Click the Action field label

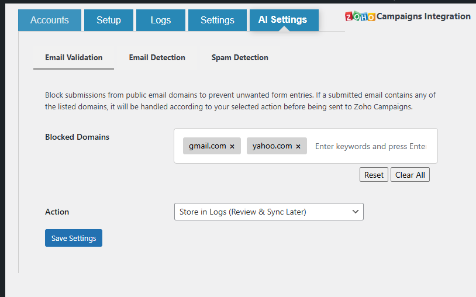tap(57, 212)
